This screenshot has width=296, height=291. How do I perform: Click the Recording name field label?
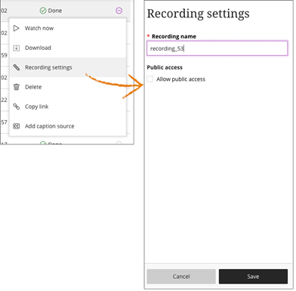[x=174, y=36]
